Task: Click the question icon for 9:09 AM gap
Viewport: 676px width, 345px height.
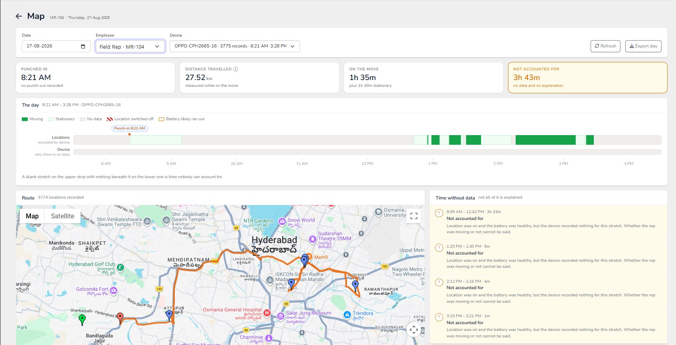Action: click(x=439, y=213)
